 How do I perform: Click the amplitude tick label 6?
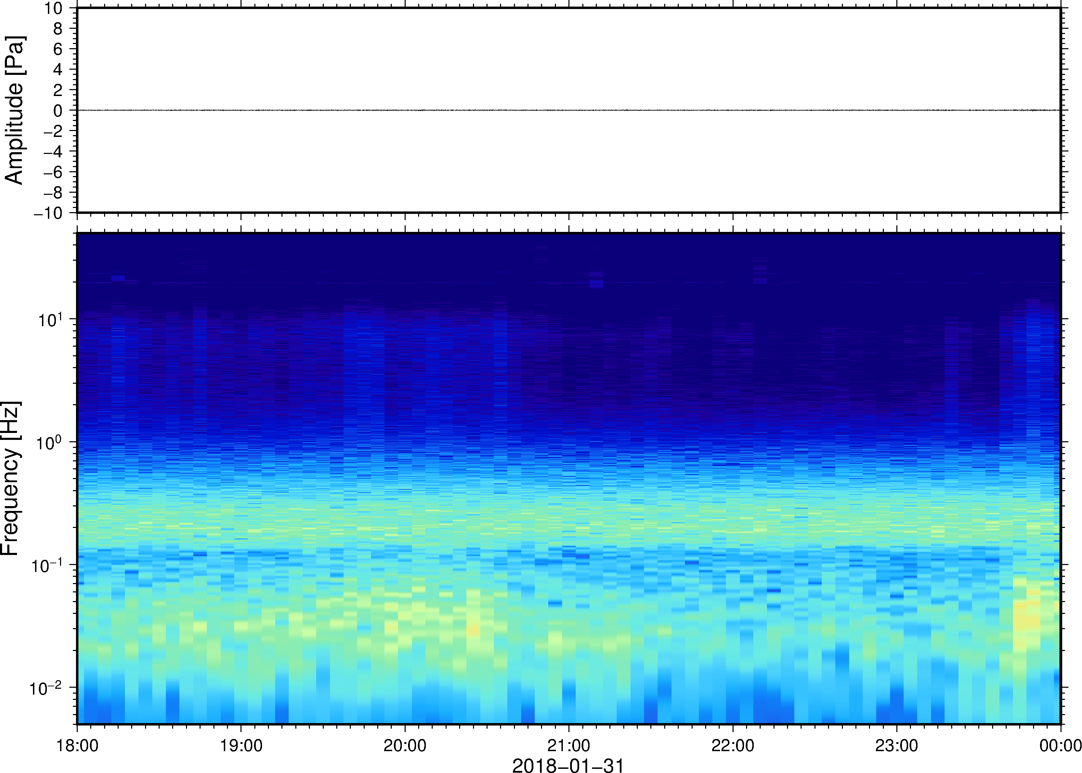point(58,49)
